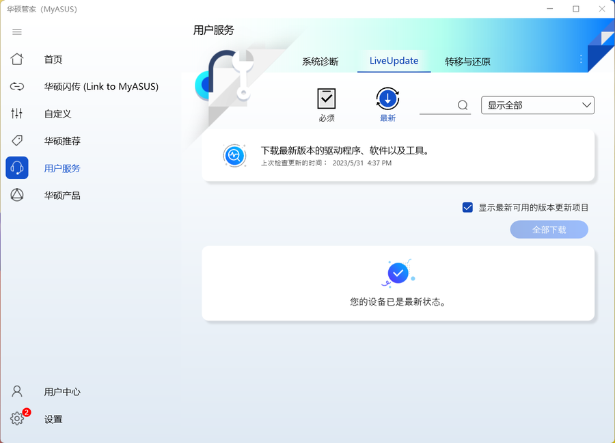615x443 pixels.
Task: Open the hamburger menu at top left
Action: coord(16,31)
